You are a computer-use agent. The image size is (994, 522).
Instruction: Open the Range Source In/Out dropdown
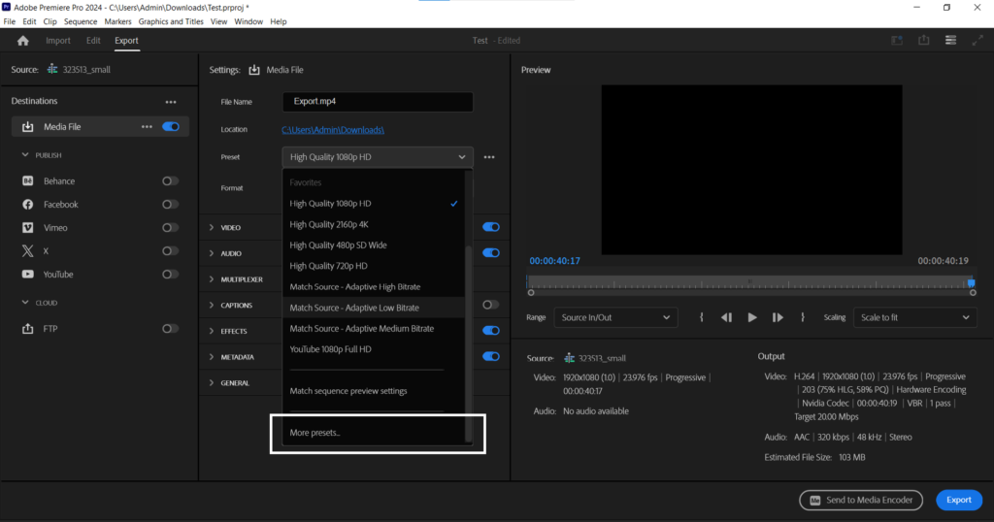pyautogui.click(x=614, y=317)
